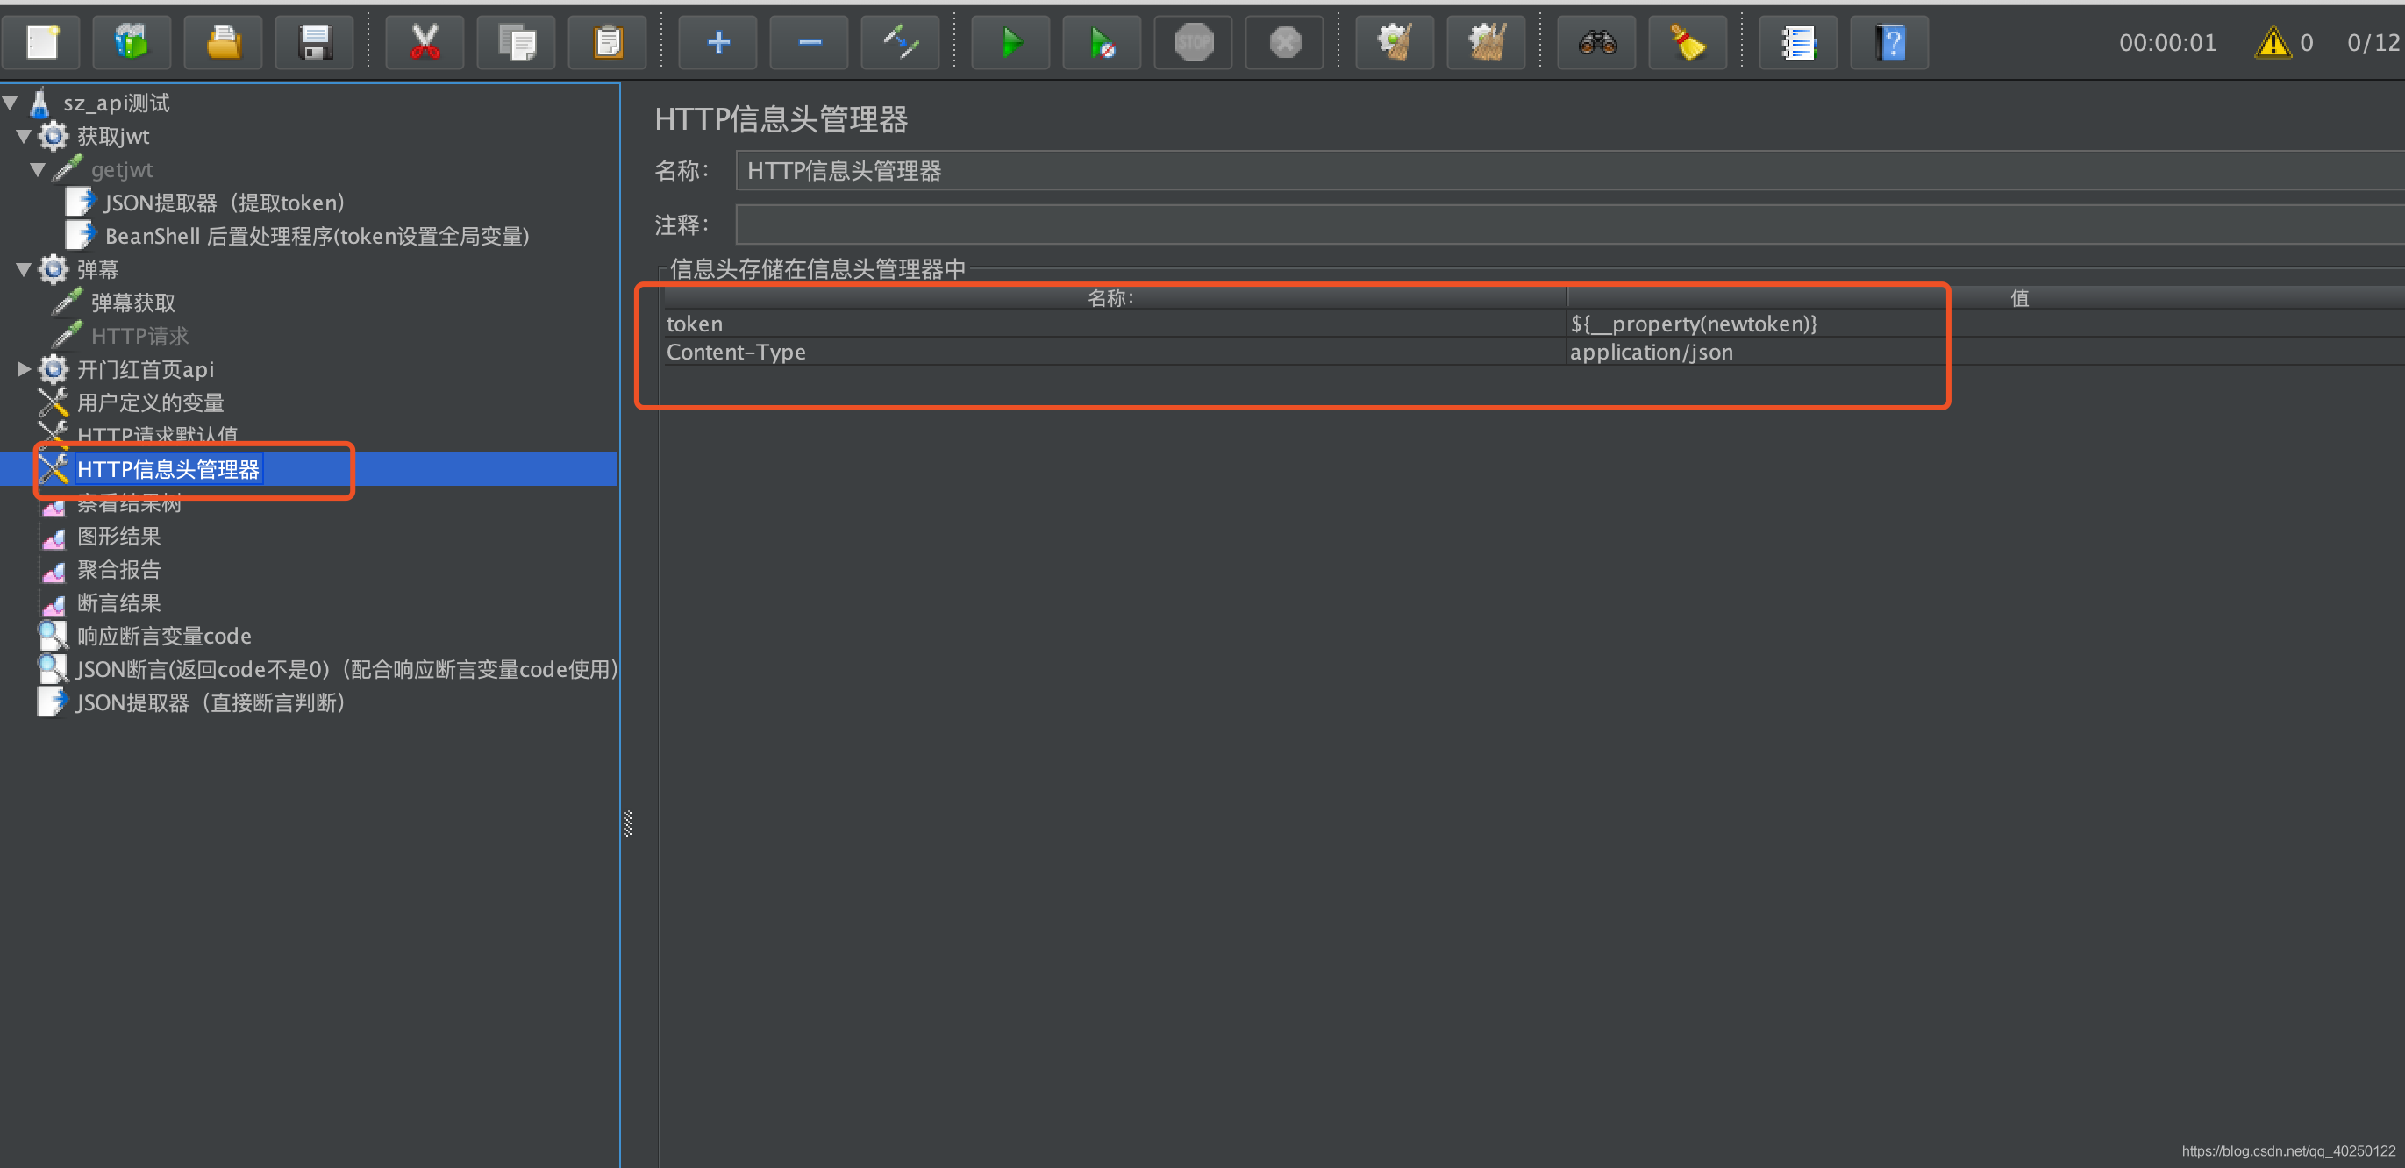Click the binoculars Search icon
Screen dimensions: 2405x1168
tap(1596, 43)
